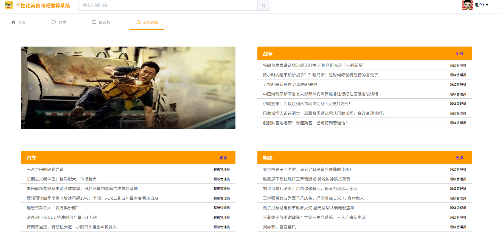Click 更多 in the 战争 section
Viewport: 500px width, 243px height.
pyautogui.click(x=460, y=54)
